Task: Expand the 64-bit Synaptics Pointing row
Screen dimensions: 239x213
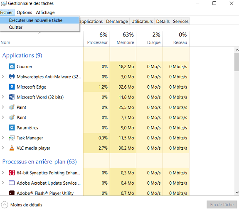Action: click(3, 173)
